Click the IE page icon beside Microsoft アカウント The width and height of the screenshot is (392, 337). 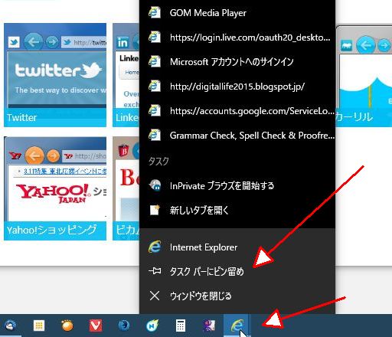click(x=155, y=61)
